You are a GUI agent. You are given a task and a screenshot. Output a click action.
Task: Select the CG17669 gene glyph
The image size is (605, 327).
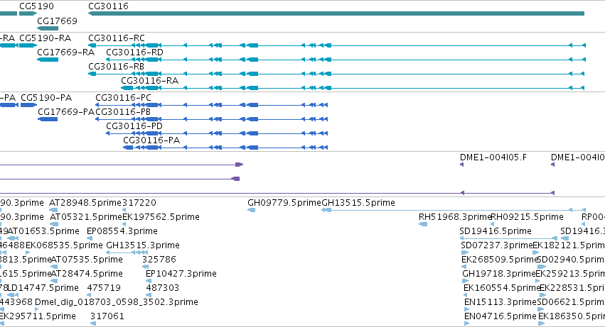(48, 28)
